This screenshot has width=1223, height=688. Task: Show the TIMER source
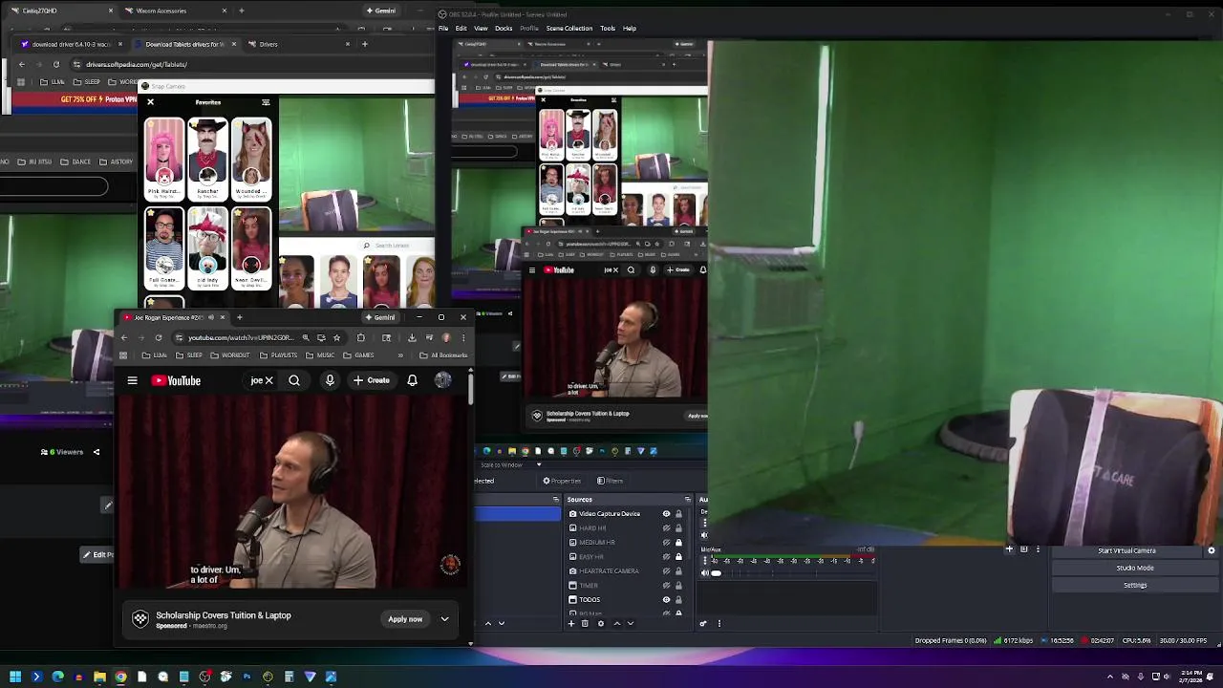[x=666, y=586]
